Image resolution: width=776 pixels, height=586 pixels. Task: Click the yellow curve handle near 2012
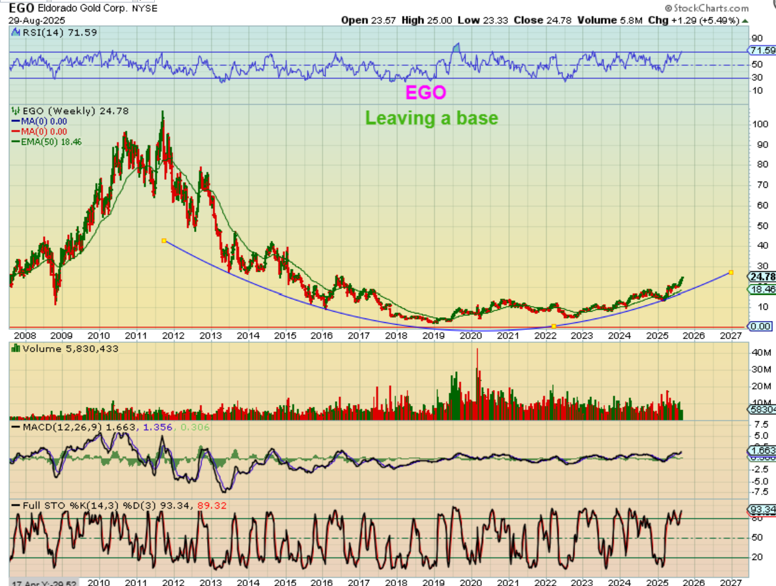click(164, 240)
